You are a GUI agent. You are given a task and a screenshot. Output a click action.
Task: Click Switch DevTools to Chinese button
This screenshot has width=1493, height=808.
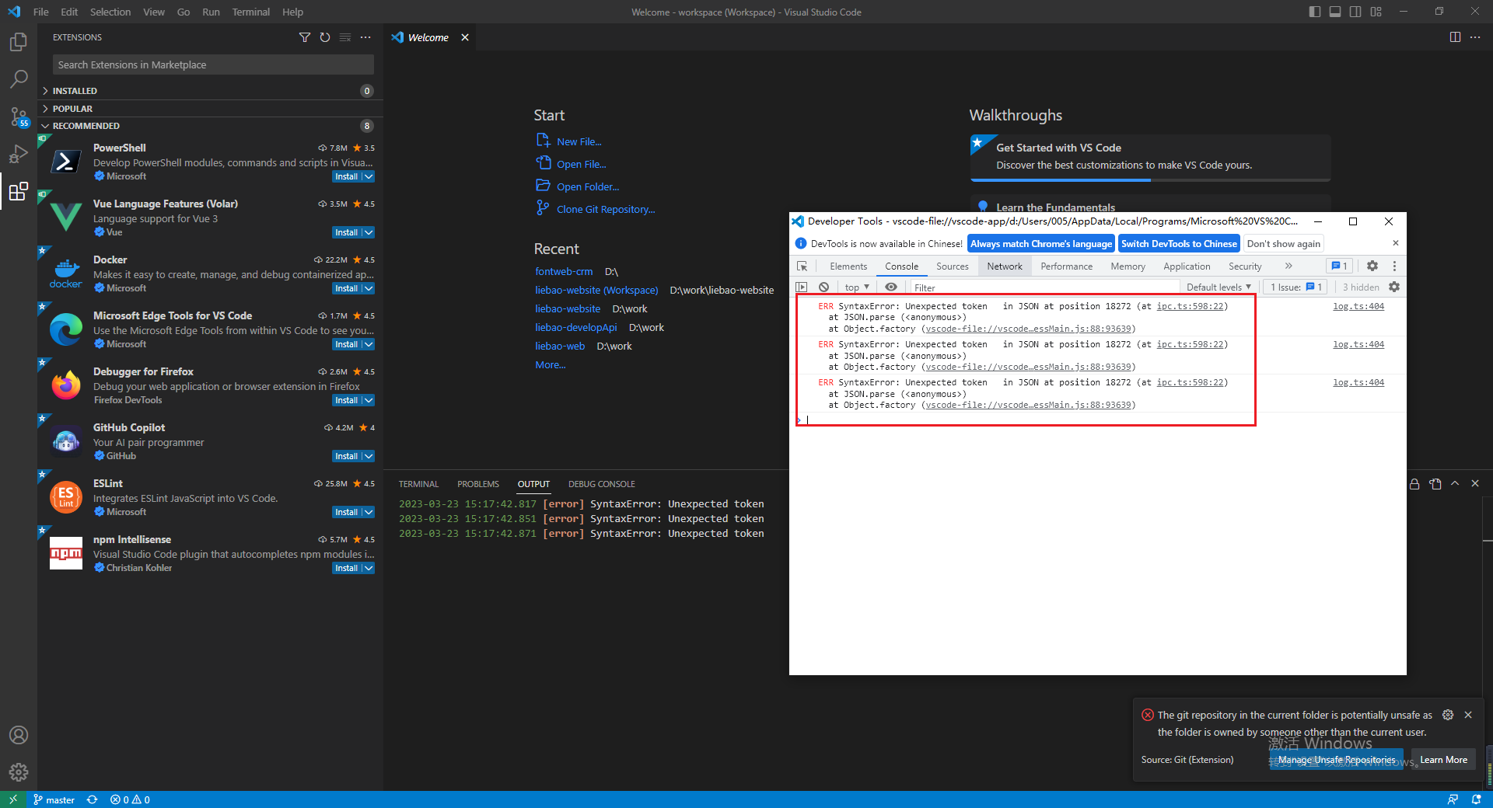point(1178,243)
